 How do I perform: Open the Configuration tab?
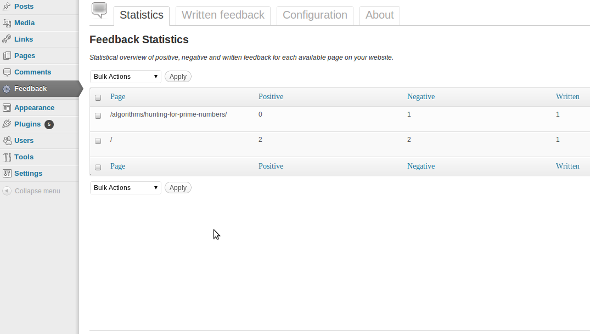315,15
